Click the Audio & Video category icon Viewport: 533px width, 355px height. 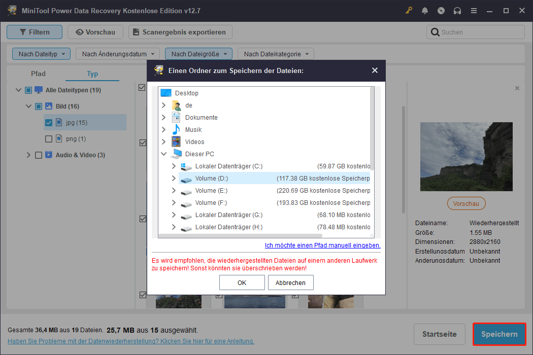[x=49, y=155]
